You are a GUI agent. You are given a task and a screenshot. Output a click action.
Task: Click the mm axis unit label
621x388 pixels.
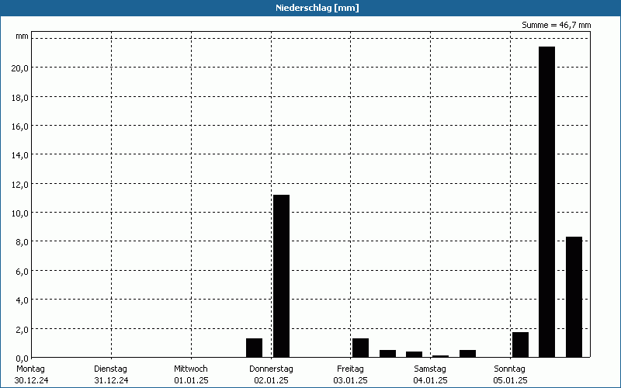(23, 36)
